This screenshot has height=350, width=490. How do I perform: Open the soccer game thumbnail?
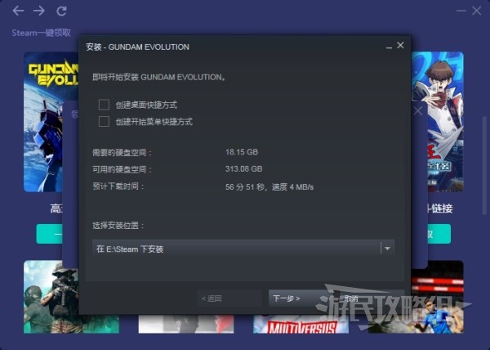click(438, 297)
